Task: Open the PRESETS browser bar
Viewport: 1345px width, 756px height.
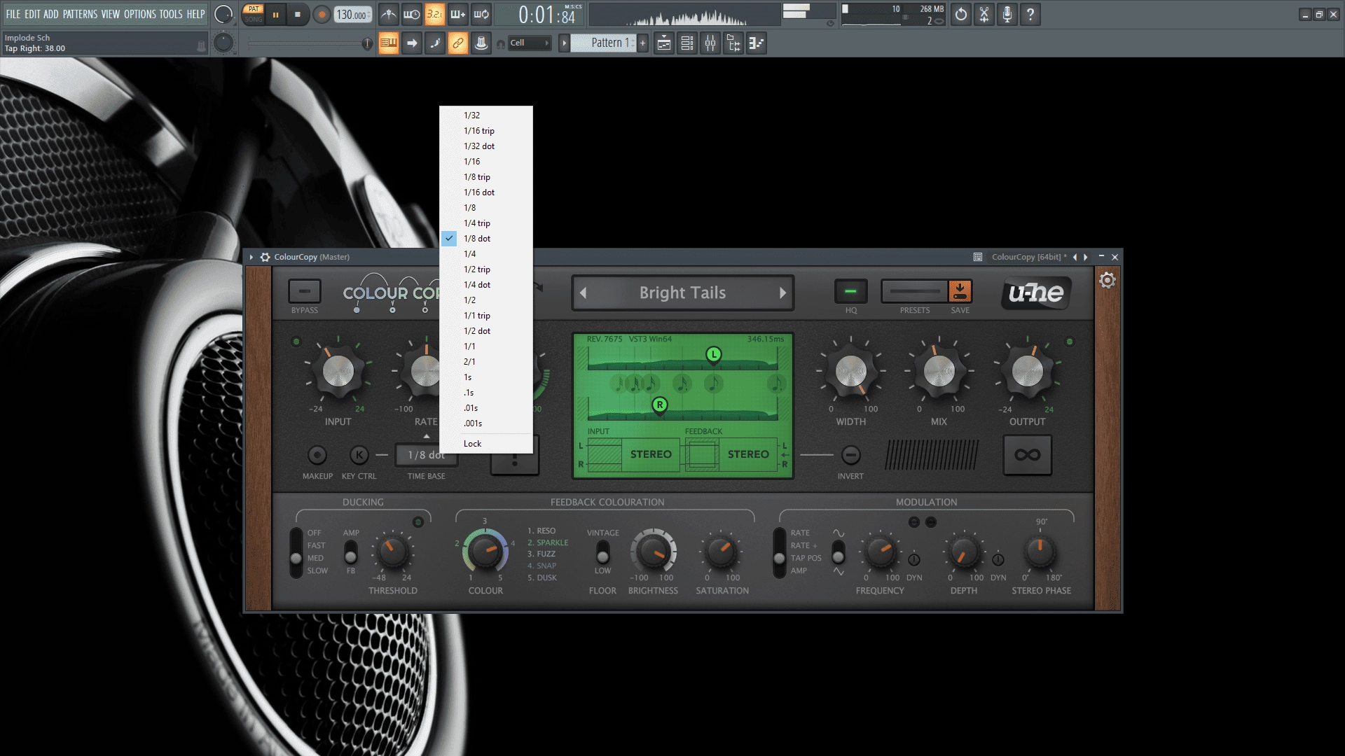Action: 914,291
